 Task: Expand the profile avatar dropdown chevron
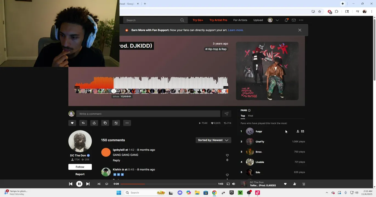(277, 20)
